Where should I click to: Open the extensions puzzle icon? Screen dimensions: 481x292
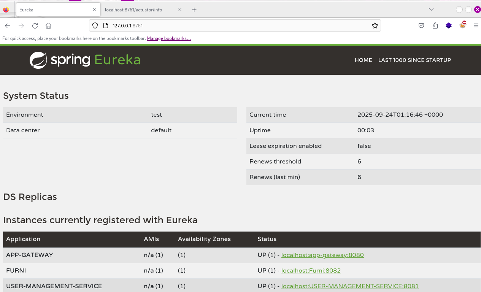click(435, 25)
